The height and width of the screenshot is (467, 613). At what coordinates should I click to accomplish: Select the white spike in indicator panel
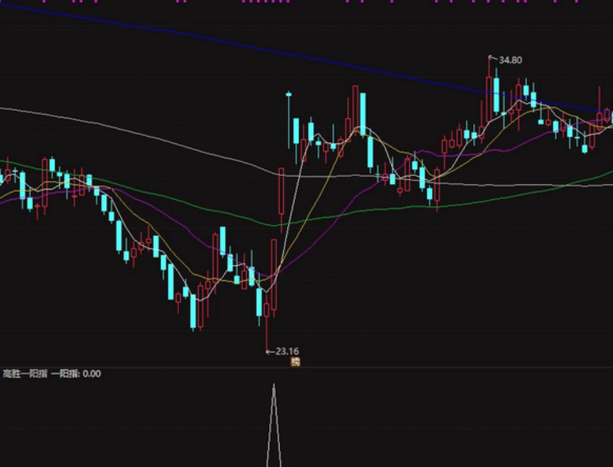click(273, 425)
